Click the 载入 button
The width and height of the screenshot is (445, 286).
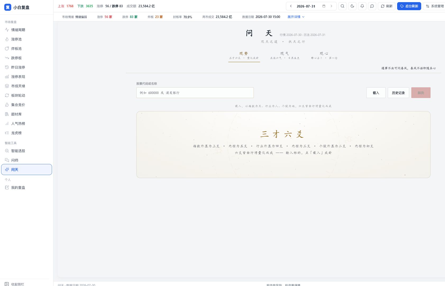click(376, 93)
